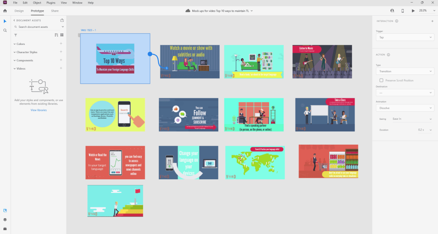Select the arrow Select tool
438x234 pixels.
pos(5,21)
